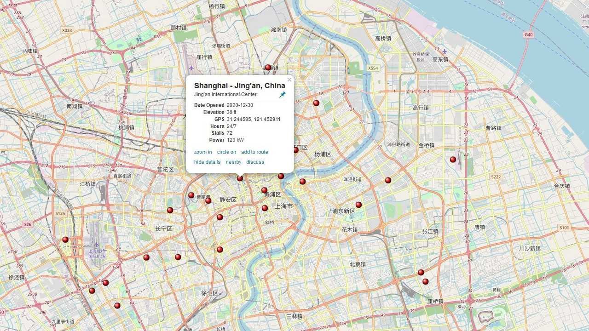The height and width of the screenshot is (331, 589).
Task: Select red marker left of 上海市 label
Action: point(265,208)
